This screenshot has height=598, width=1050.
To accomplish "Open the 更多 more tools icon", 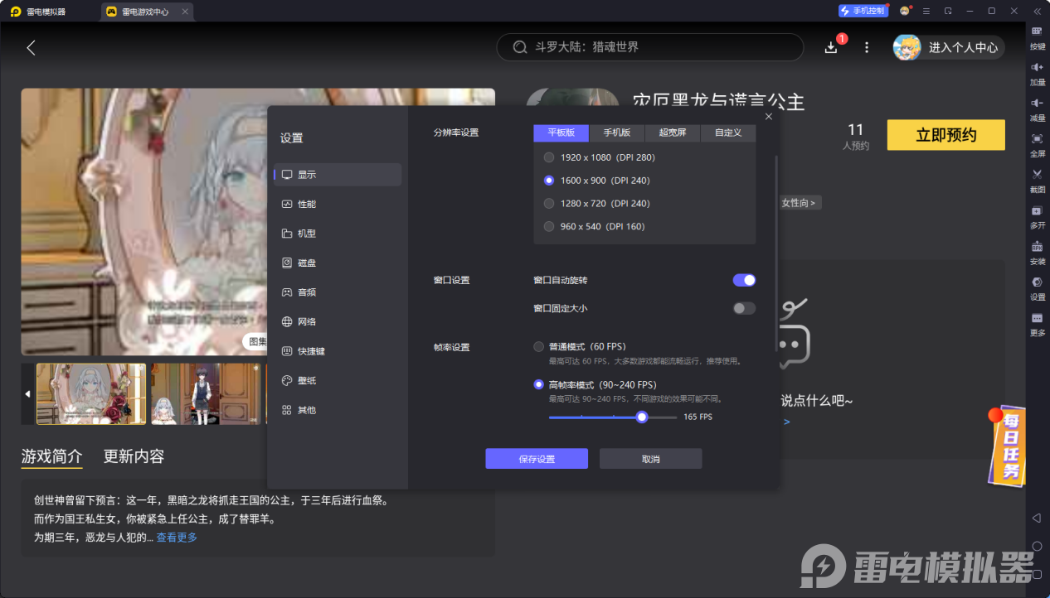I will [x=1038, y=318].
